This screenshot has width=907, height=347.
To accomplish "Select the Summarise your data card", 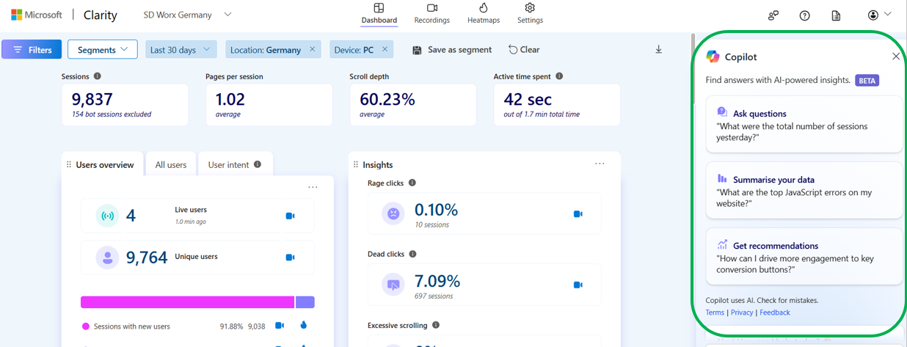I will (x=804, y=190).
